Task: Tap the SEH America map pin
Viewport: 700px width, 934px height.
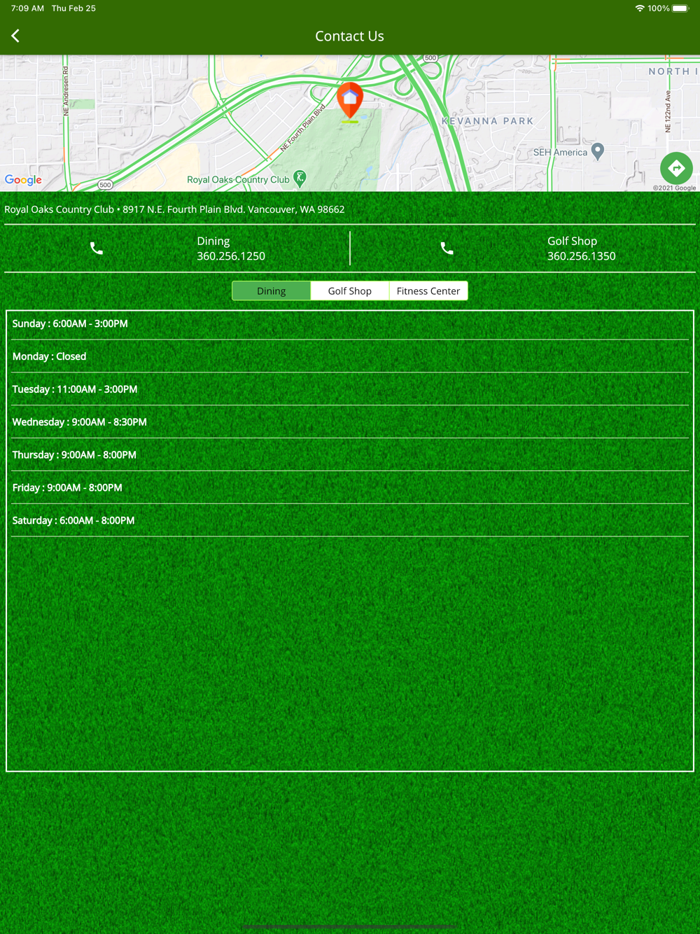Action: 597,151
